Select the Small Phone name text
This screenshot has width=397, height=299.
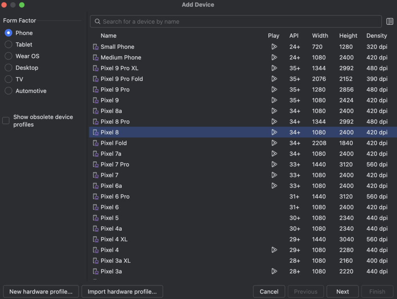click(117, 47)
